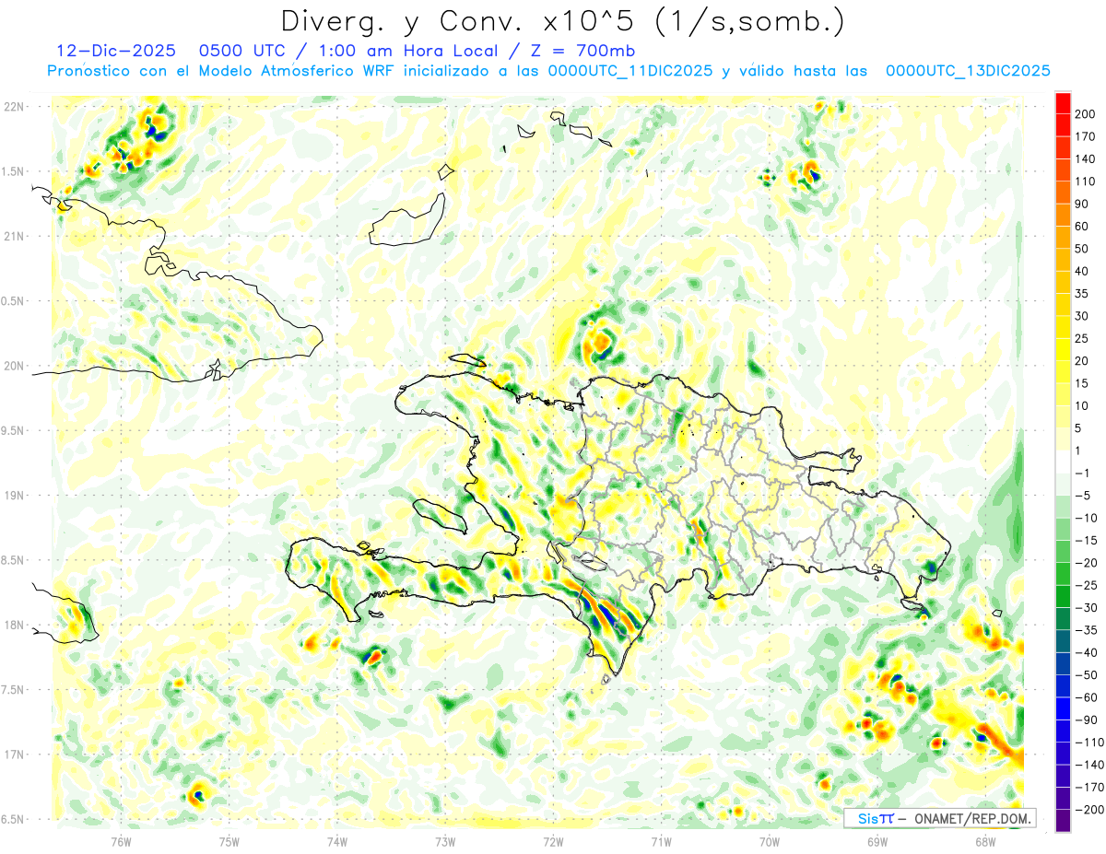The image size is (1106, 854).
Task: Pick the orange swatch between 90 and 60
Action: pos(1063,216)
